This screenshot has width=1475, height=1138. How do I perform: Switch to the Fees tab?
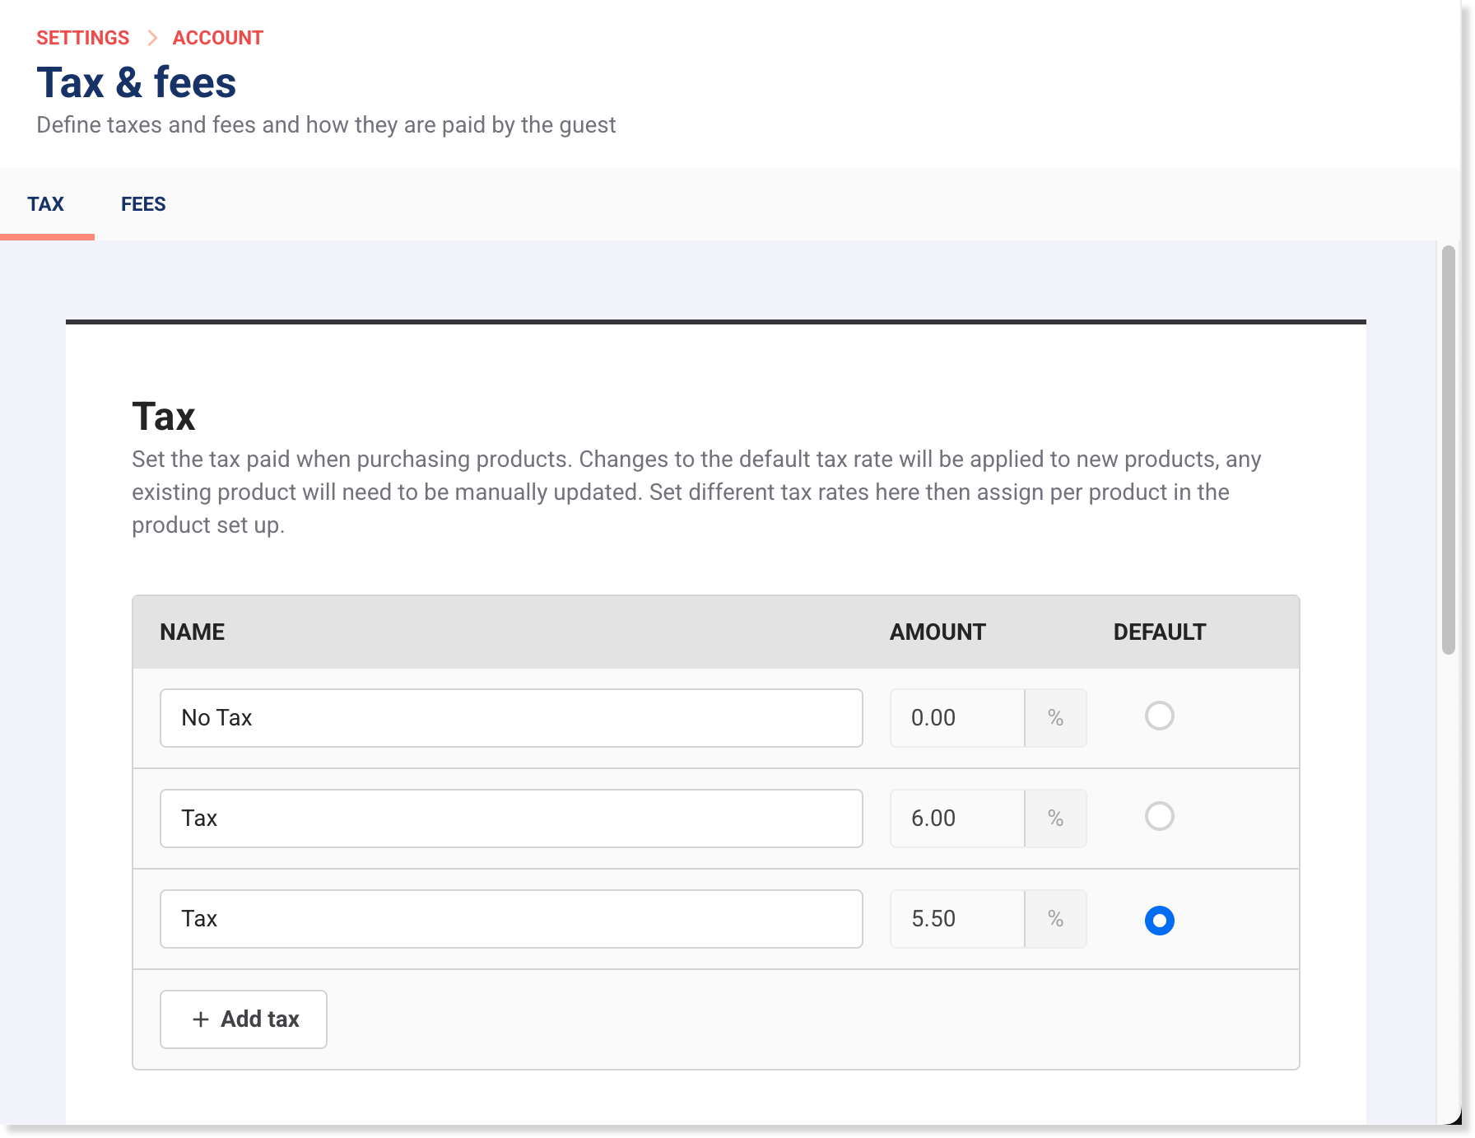tap(143, 204)
